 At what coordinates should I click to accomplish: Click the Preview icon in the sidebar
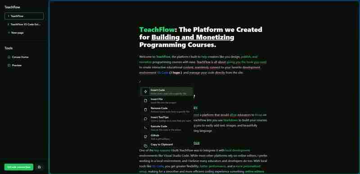click(x=9, y=65)
